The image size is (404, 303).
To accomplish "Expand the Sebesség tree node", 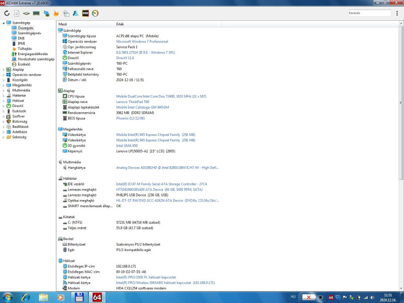I will point(4,137).
